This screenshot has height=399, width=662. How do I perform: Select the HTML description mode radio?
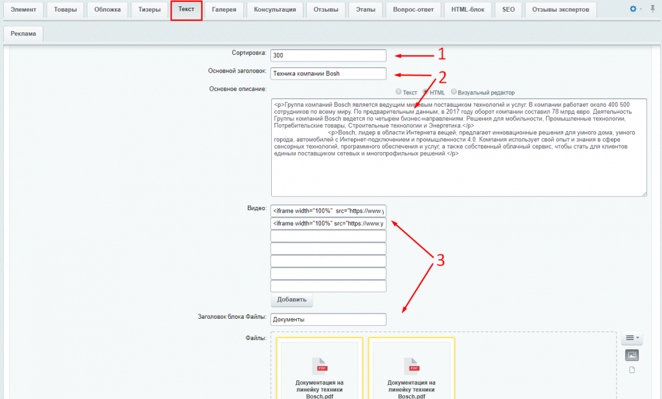(426, 92)
